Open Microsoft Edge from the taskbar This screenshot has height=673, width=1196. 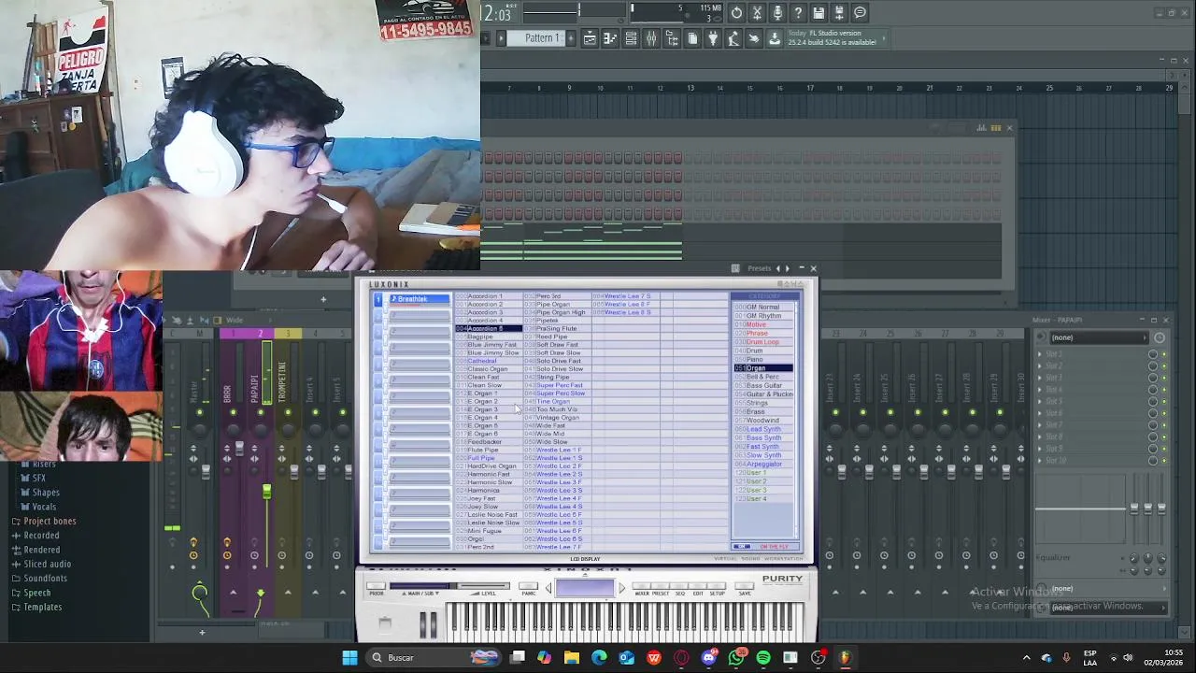point(599,658)
